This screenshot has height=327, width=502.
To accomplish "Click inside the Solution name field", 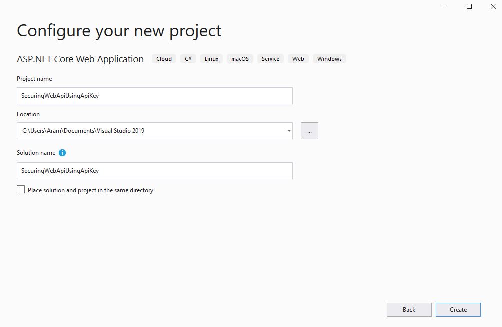I will click(x=150, y=170).
